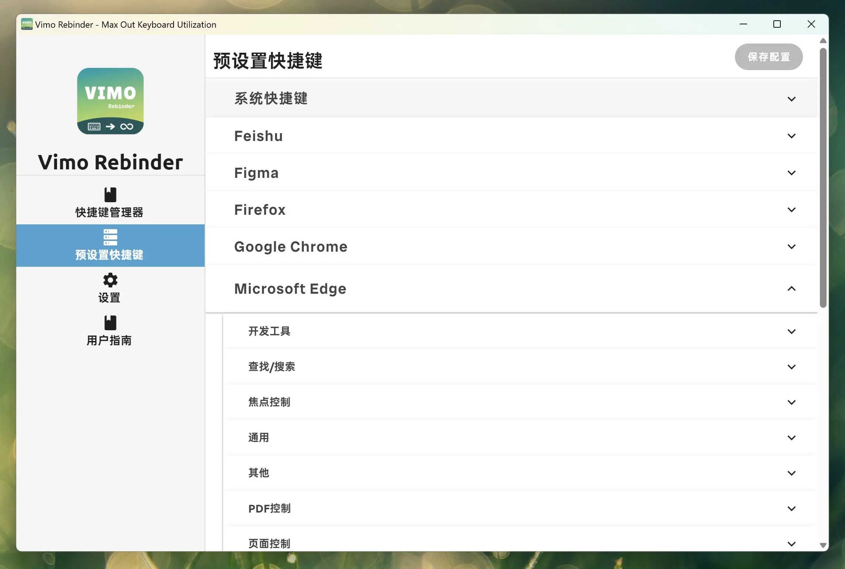This screenshot has width=845, height=569.
Task: Open the 快捷键管理器 sidebar tab
Action: point(110,203)
